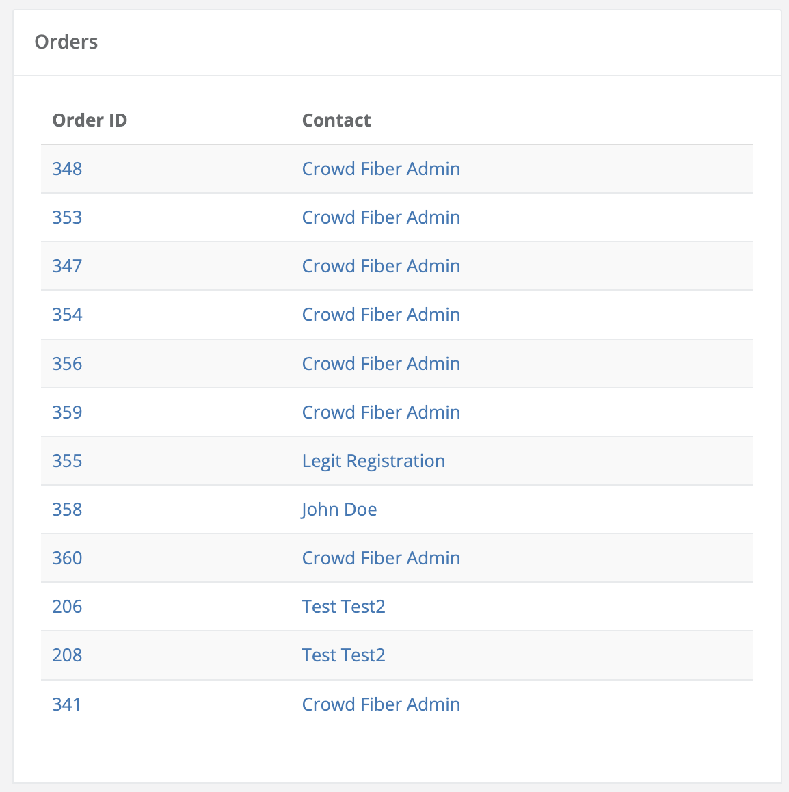
Task: Click Crowd Fiber Admin next to order 360
Action: coord(381,558)
